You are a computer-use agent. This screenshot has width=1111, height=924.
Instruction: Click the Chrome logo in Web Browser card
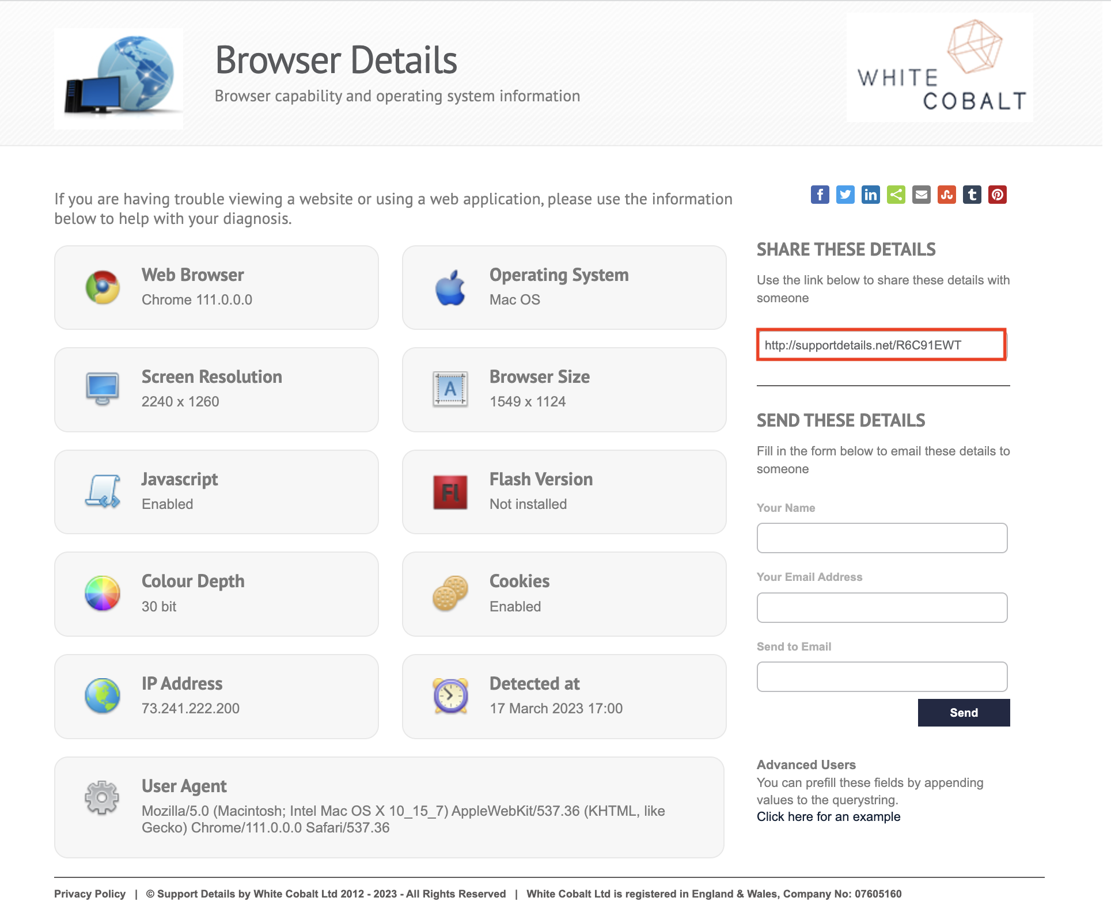[x=103, y=287]
